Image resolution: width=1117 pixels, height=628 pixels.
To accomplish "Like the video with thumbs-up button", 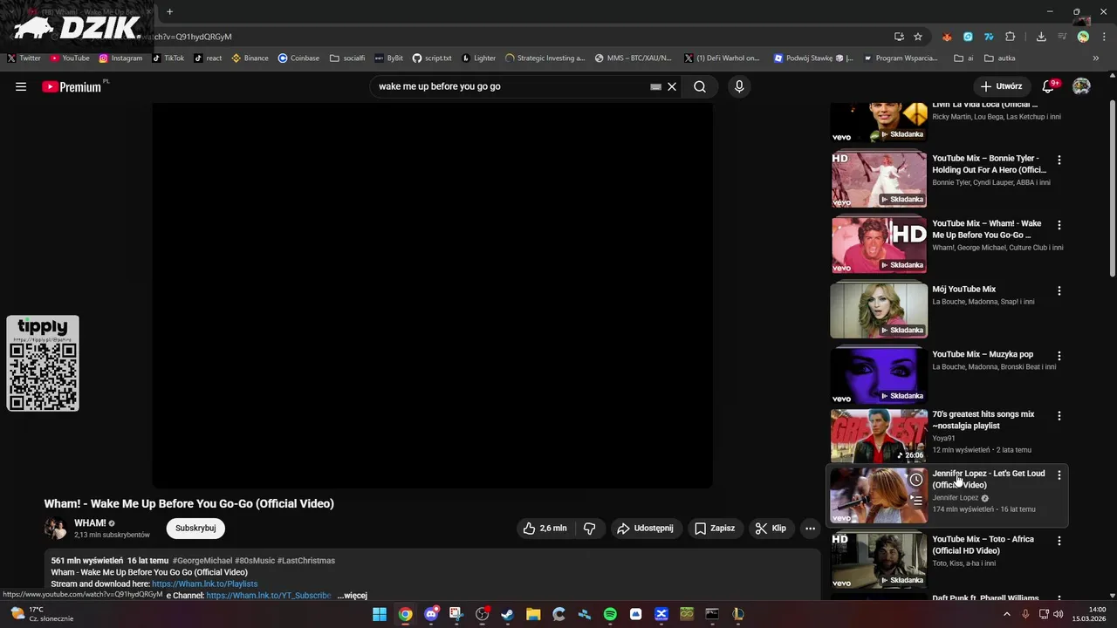I will [545, 528].
